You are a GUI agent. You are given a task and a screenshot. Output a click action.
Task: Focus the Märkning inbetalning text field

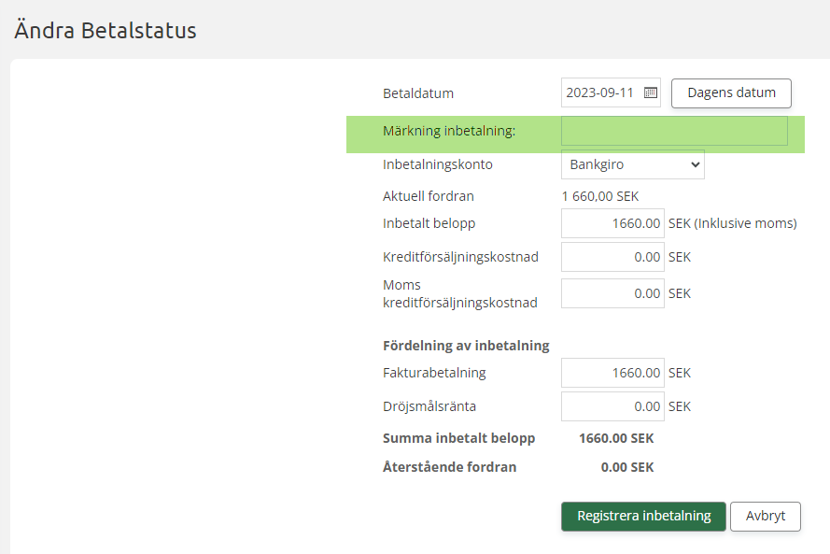[673, 132]
